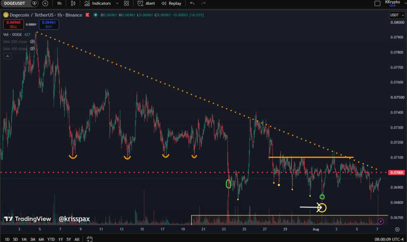Click the 08:00:09 UTC-4 timezone clock
The height and width of the screenshot is (242, 407).
point(389,239)
